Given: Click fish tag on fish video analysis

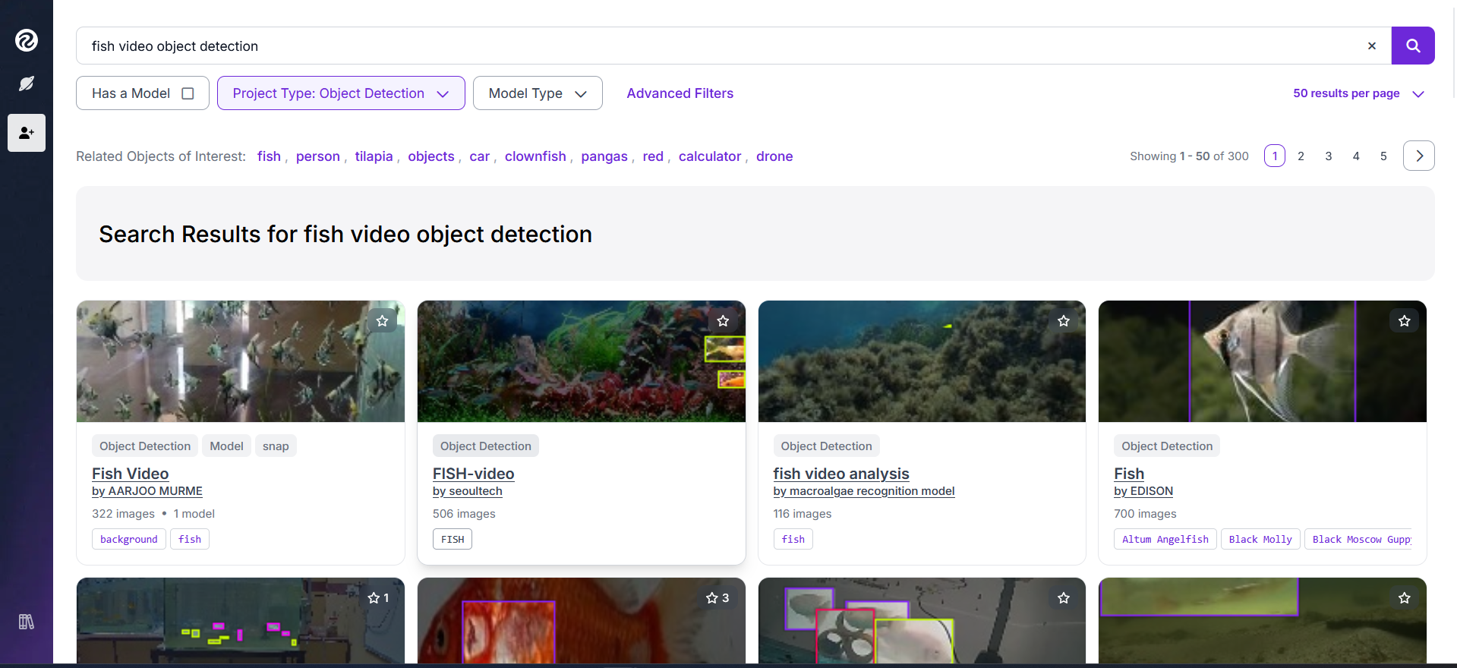Looking at the screenshot, I should (793, 539).
